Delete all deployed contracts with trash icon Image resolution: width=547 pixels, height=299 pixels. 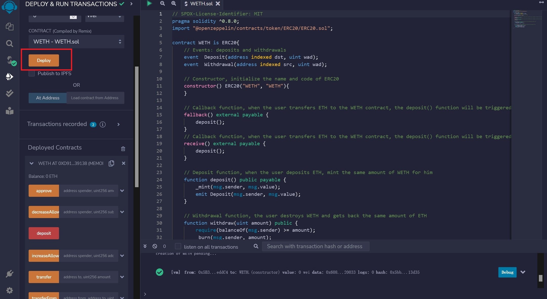tap(123, 149)
